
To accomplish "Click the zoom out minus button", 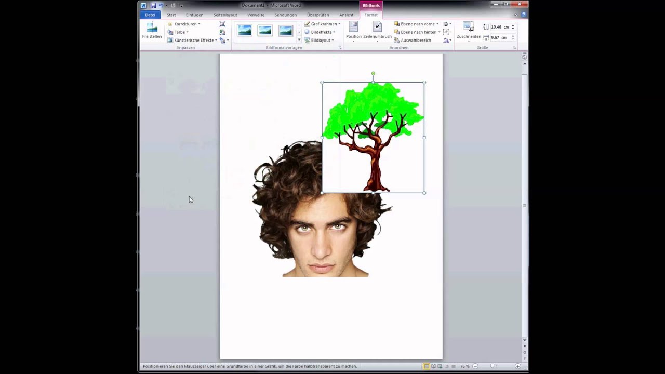I will 475,366.
